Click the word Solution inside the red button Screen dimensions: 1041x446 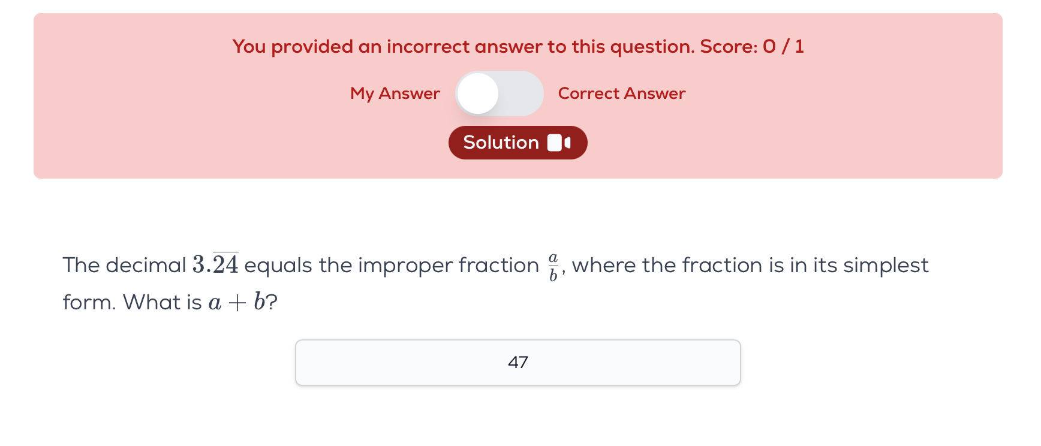pos(501,143)
